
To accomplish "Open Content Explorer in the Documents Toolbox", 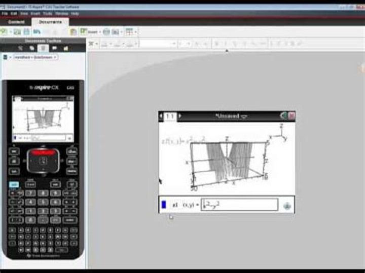I will point(66,48).
